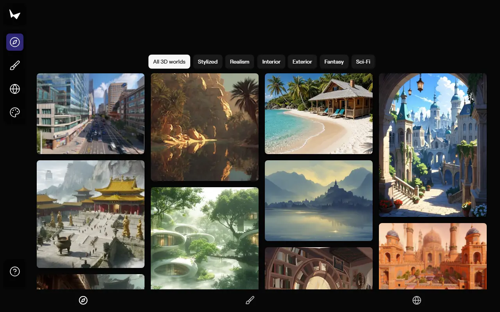500x312 pixels.
Task: Open the city street world thumbnail
Action: (x=90, y=113)
